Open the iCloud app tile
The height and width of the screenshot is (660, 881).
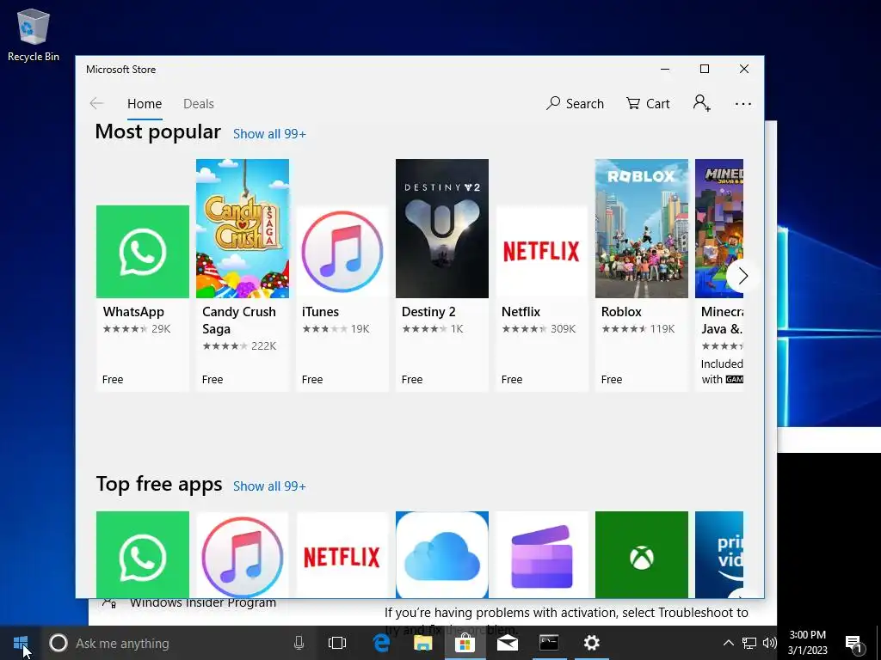(x=442, y=554)
